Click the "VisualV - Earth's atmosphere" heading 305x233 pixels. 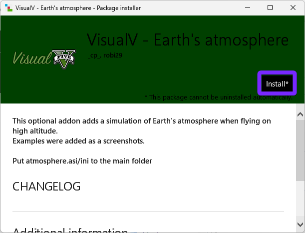point(188,40)
